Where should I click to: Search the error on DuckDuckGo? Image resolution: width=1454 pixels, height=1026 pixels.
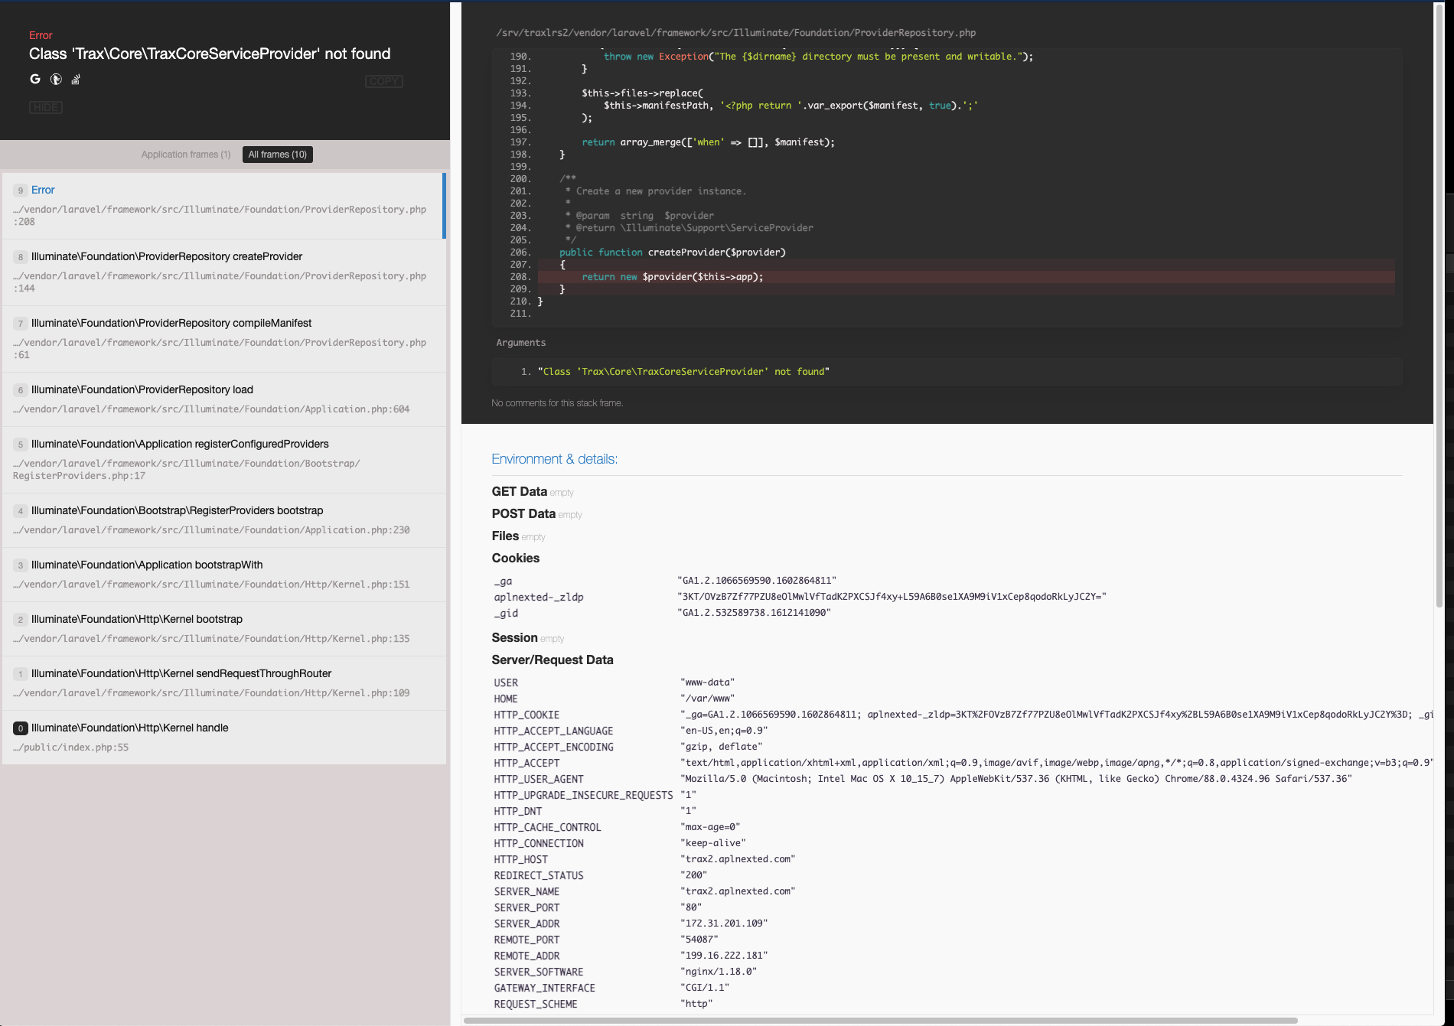(x=55, y=79)
